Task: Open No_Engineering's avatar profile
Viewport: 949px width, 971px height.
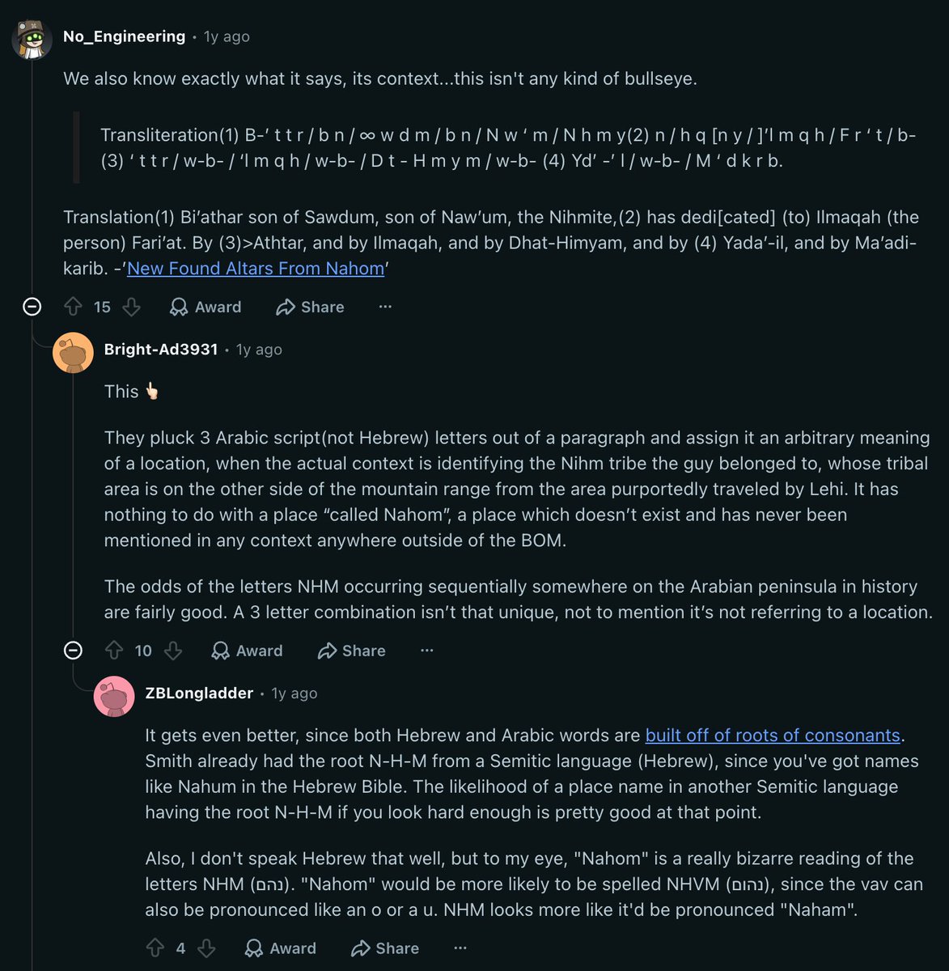Action: [x=32, y=37]
